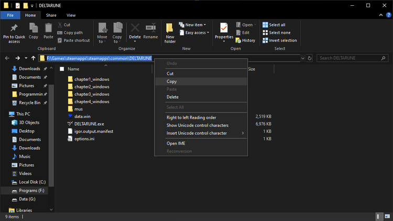393x221 pixels.
Task: Open the File tab
Action: [10, 15]
